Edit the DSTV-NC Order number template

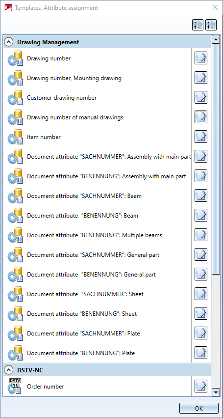pos(201,386)
